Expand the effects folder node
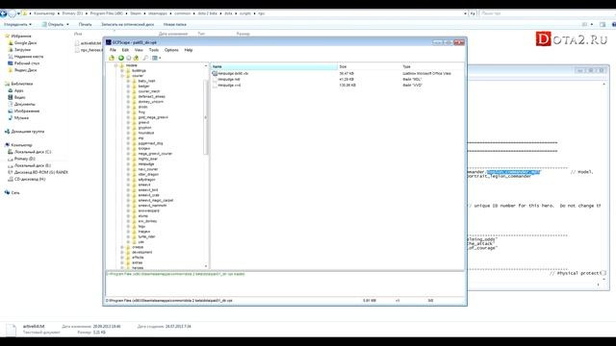Image resolution: width=616 pixels, height=346 pixels. tap(122, 258)
